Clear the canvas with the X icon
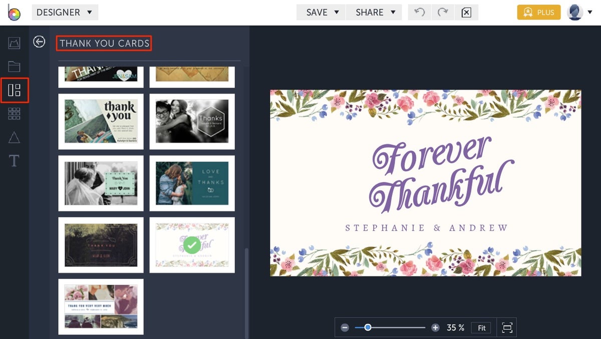The height and width of the screenshot is (339, 601). click(467, 12)
